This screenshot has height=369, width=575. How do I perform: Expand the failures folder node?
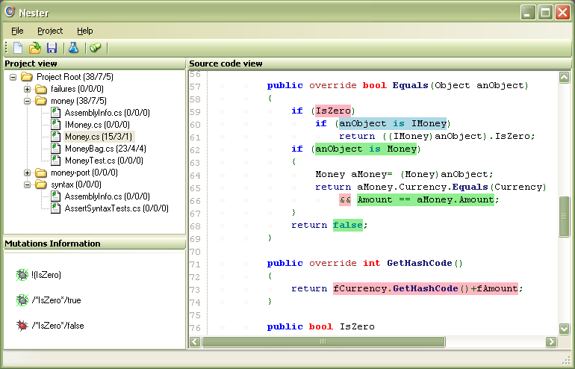point(27,89)
